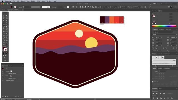Open the Window menu

click(49, 1)
